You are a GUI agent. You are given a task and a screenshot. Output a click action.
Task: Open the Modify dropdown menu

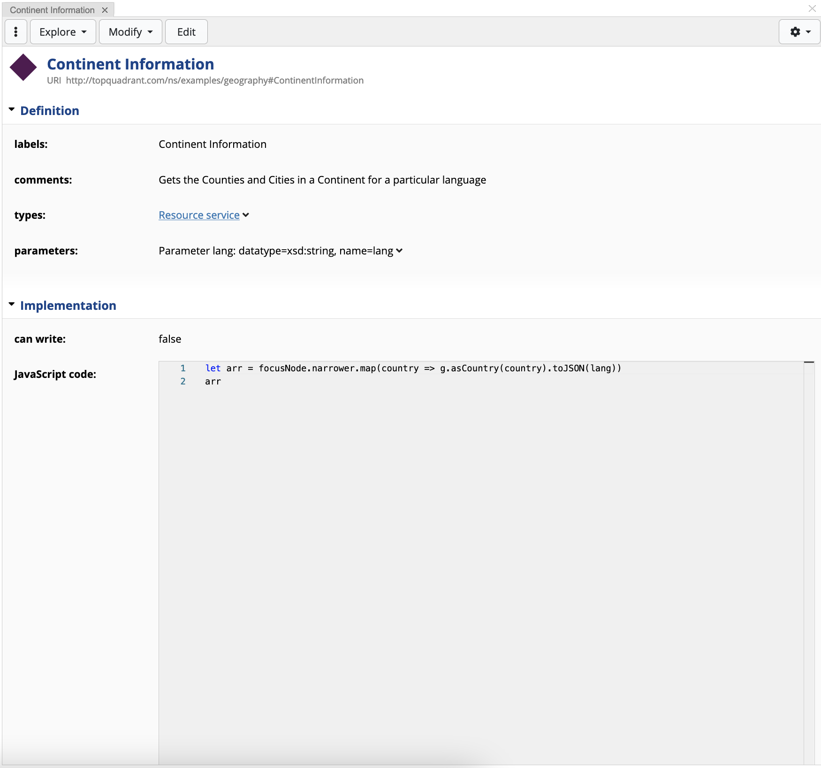(x=130, y=32)
